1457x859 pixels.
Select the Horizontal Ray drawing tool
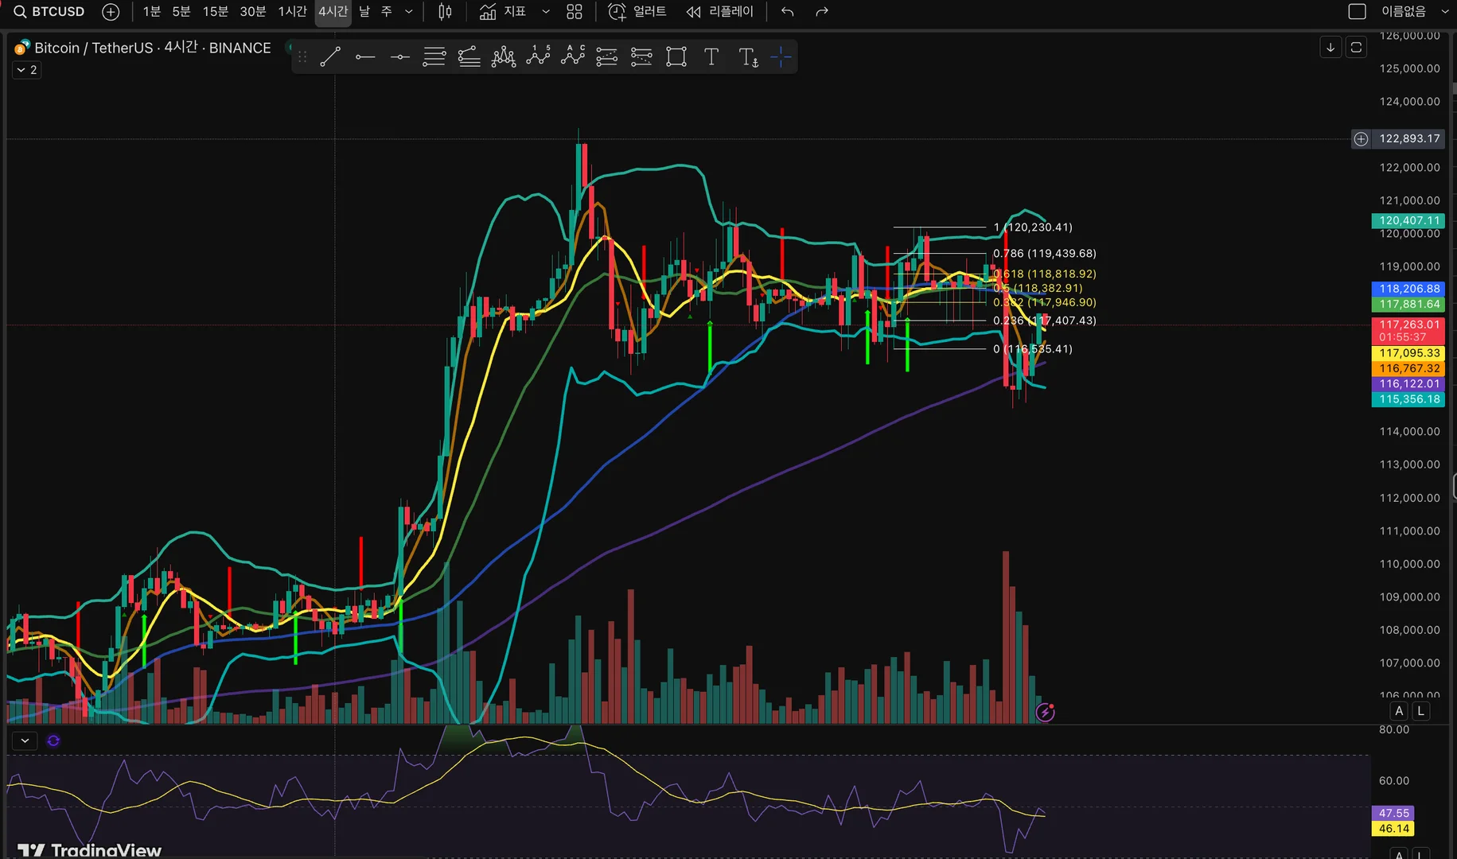(400, 56)
